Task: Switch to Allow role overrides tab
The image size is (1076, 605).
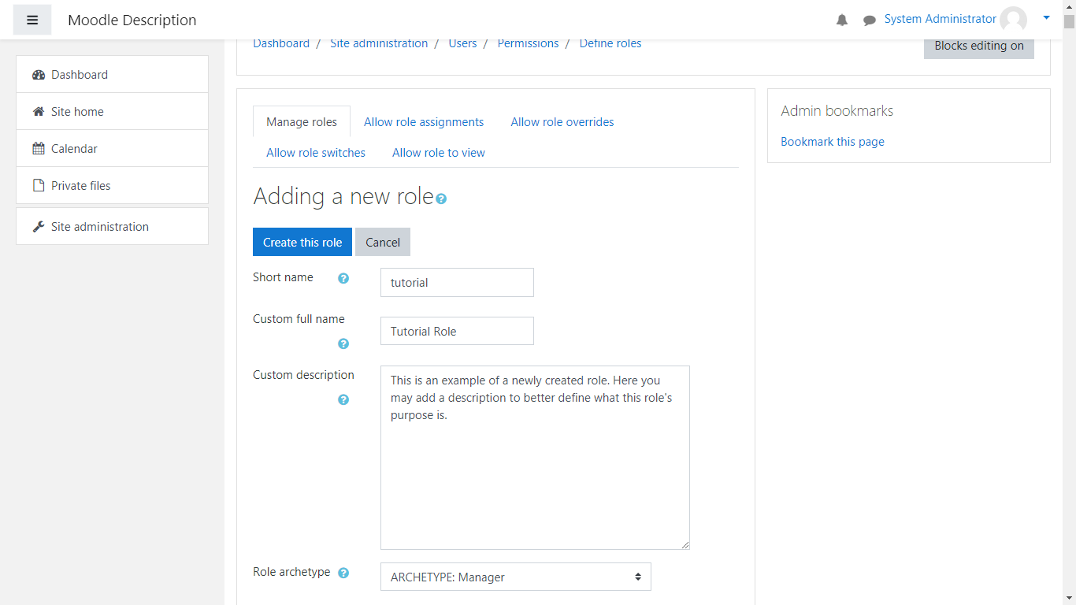Action: pyautogui.click(x=562, y=122)
